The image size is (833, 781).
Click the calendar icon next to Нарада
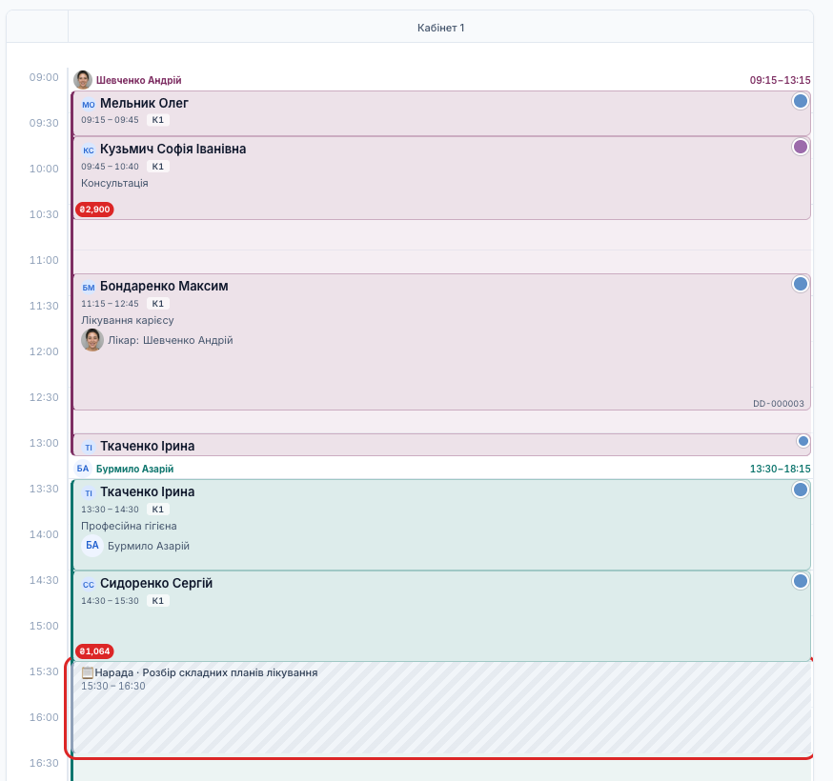pyautogui.click(x=87, y=672)
